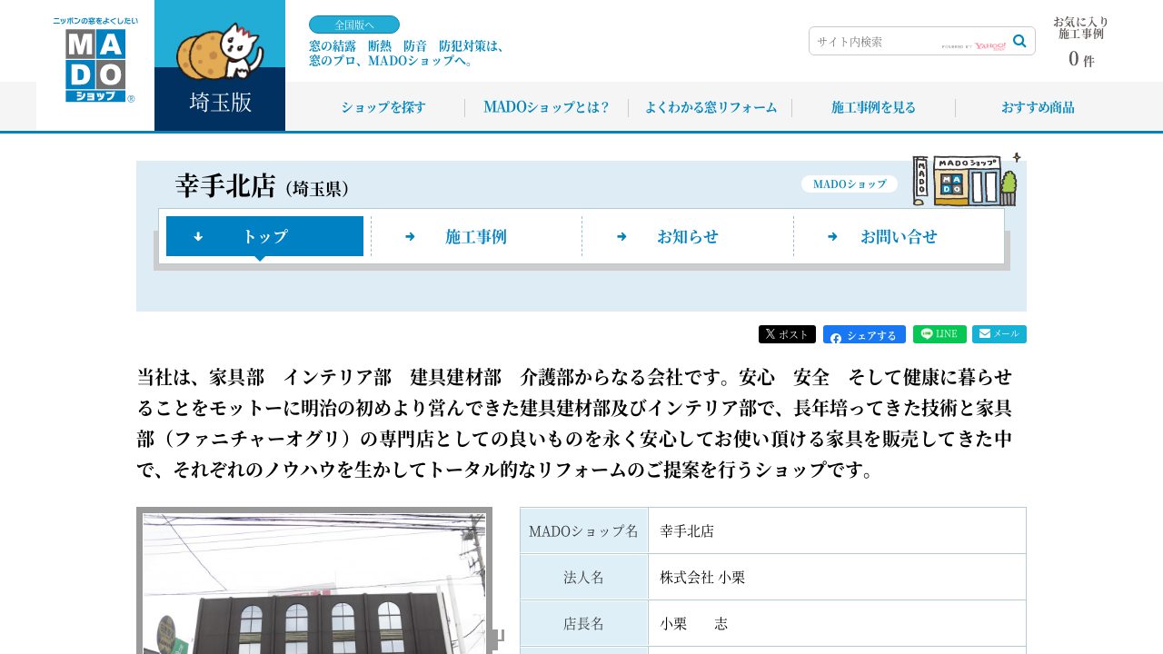Click the Saitama edition cat mascot icon
Viewport: 1163px width, 654px height.
coord(220,51)
